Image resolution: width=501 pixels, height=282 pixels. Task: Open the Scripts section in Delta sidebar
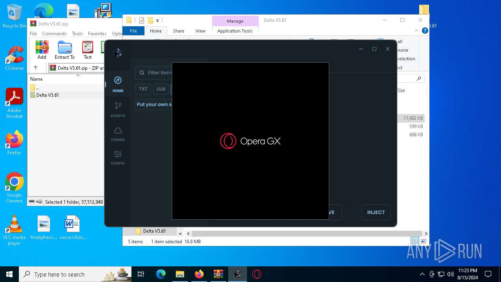118,110
